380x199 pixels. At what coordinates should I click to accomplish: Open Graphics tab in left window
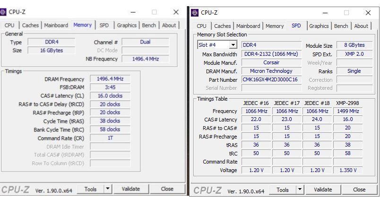tap(127, 25)
